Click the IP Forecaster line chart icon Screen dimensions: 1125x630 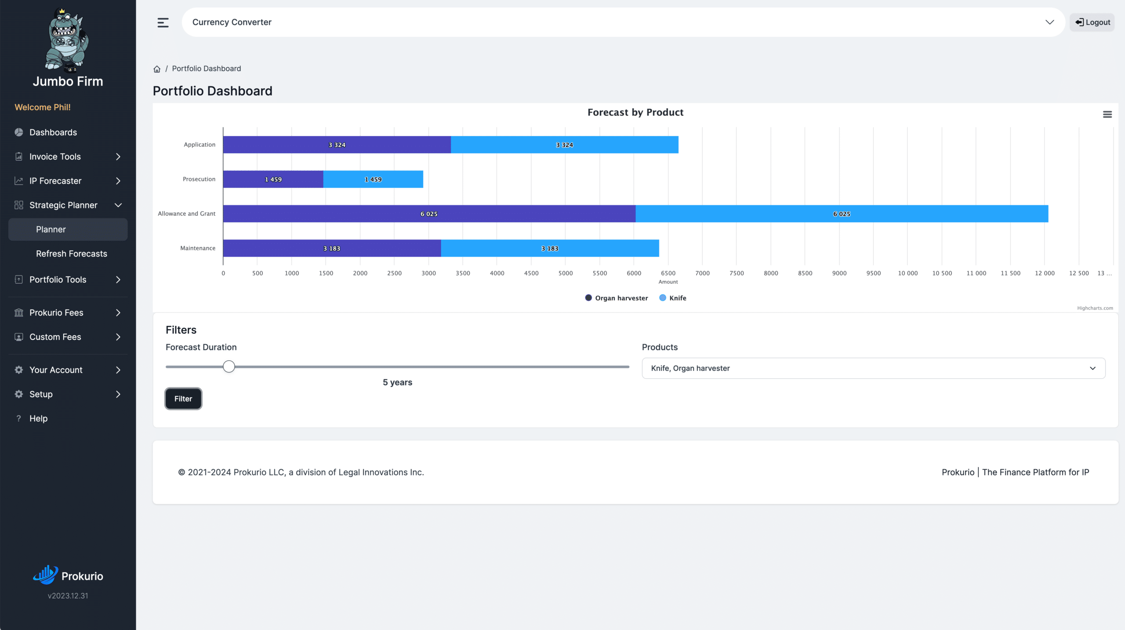[18, 181]
